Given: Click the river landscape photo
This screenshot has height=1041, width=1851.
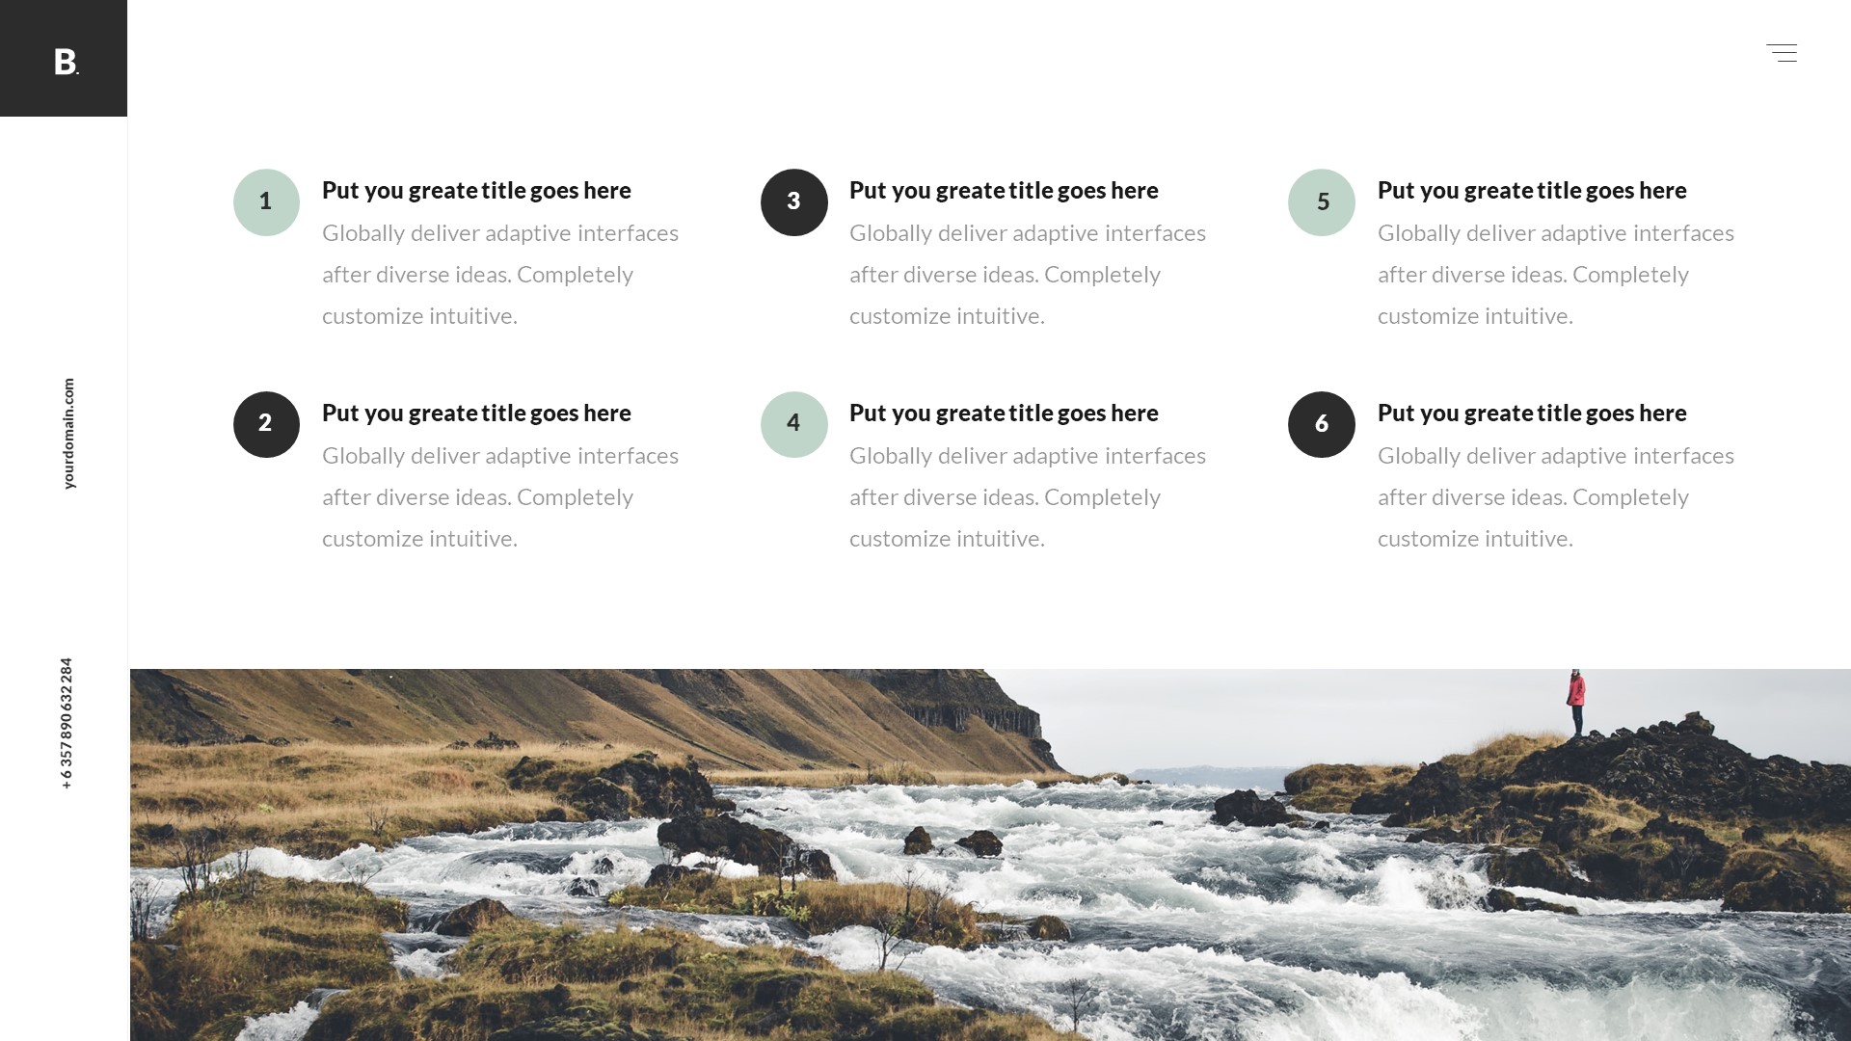Looking at the screenshot, I should point(990,855).
